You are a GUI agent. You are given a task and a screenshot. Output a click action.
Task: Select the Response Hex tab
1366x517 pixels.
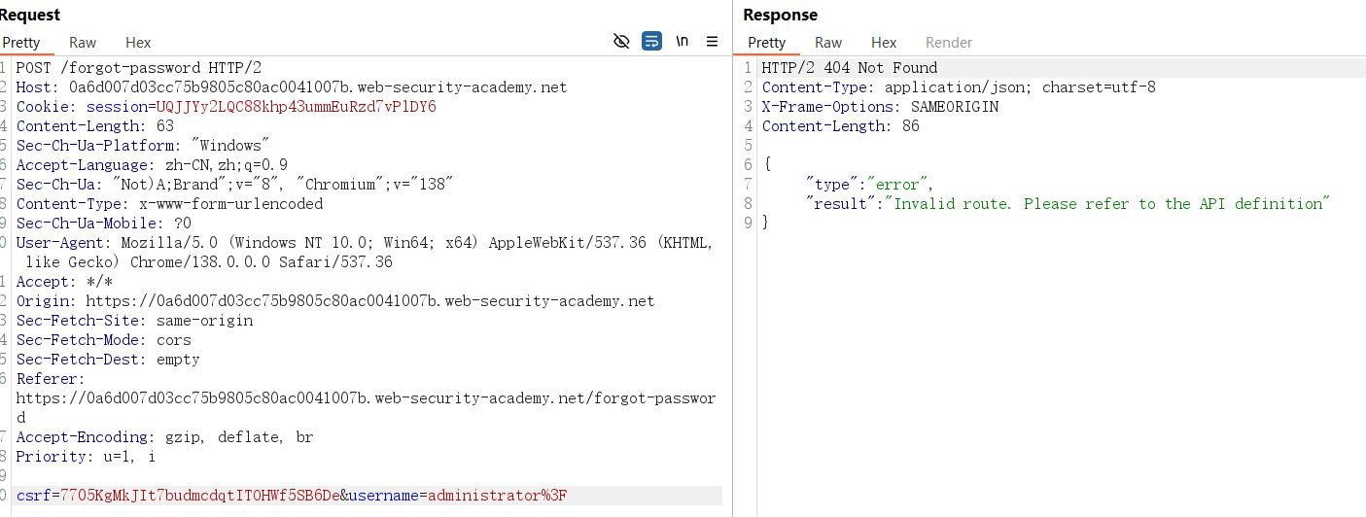coord(884,43)
